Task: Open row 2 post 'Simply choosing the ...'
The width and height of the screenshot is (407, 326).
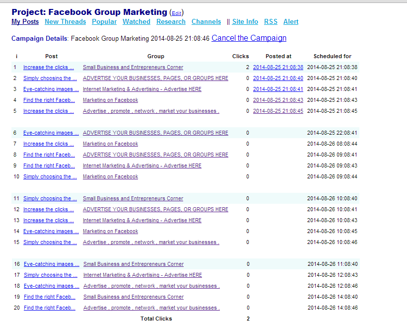Action: coord(50,78)
